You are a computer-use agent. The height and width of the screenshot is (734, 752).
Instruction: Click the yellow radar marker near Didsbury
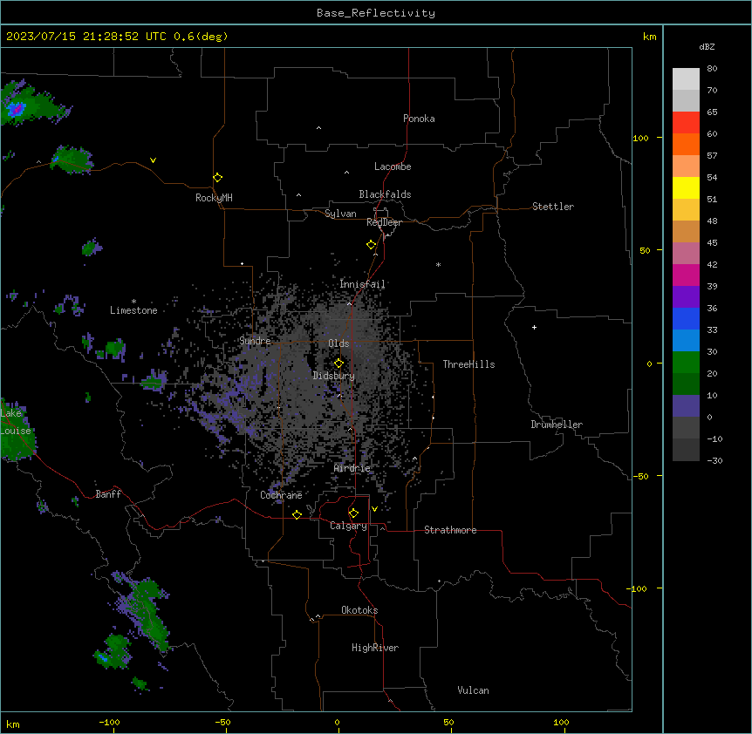pyautogui.click(x=338, y=364)
